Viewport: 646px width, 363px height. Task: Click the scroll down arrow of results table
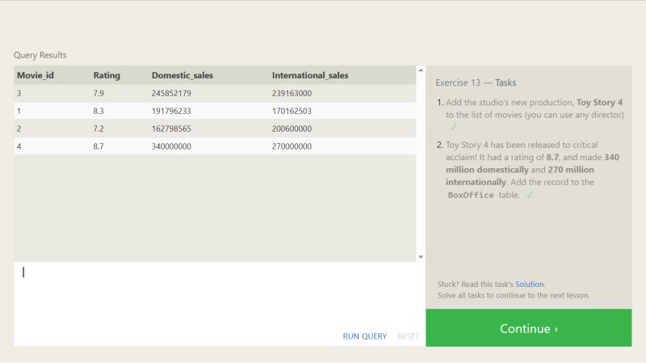(421, 257)
